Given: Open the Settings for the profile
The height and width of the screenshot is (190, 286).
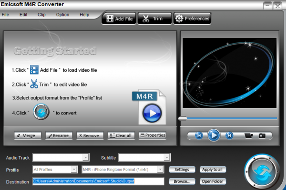Looking at the screenshot, I should (x=182, y=170).
